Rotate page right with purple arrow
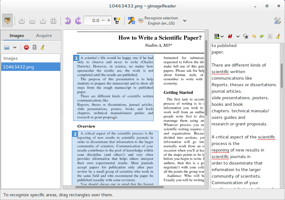This screenshot has height=200, width=285. [x=78, y=21]
